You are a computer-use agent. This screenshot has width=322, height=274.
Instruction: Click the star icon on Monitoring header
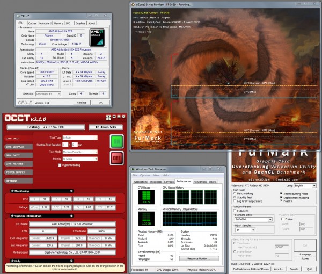[x=12, y=191]
